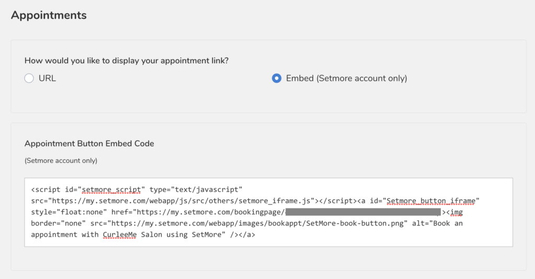This screenshot has height=279, width=535.
Task: Click the Appointment Button Embed Code label
Action: 89,144
